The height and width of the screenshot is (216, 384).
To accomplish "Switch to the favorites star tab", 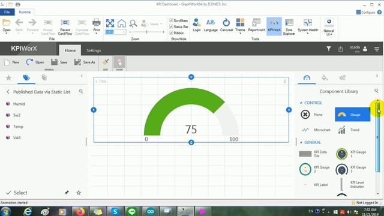I will [x=8, y=78].
